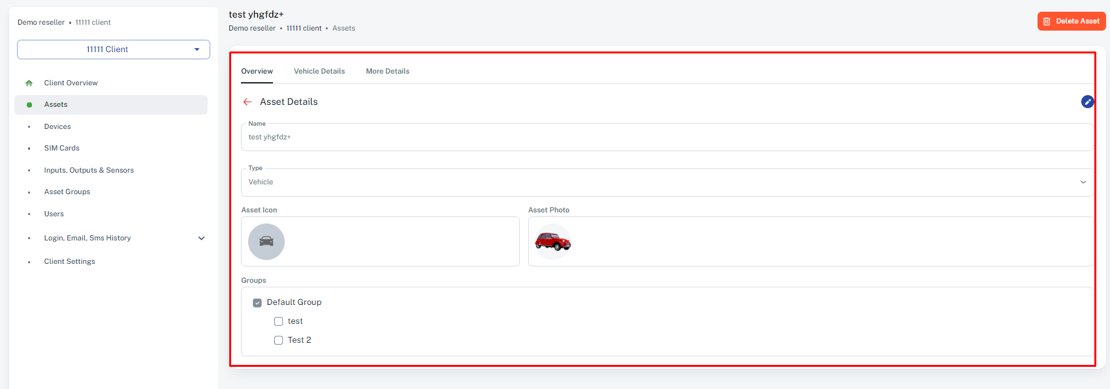Click 11111 client in page breadcrumb
Screen dimensions: 1110x389
click(x=304, y=28)
